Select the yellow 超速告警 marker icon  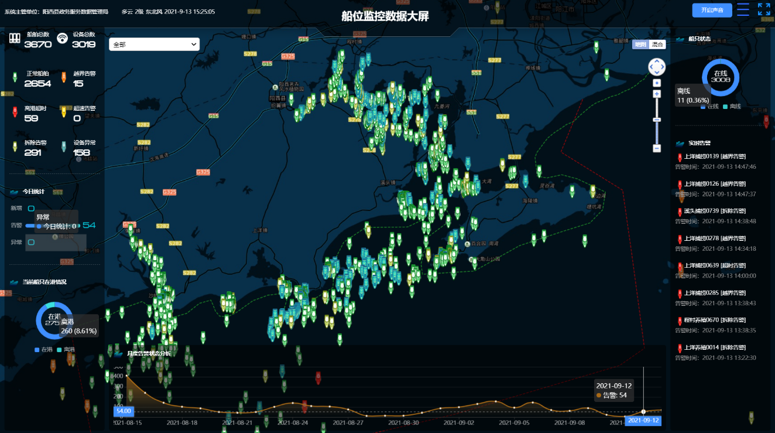click(x=63, y=112)
